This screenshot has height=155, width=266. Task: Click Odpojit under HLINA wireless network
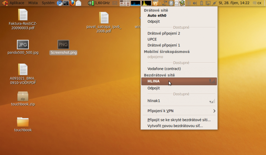click(179, 88)
